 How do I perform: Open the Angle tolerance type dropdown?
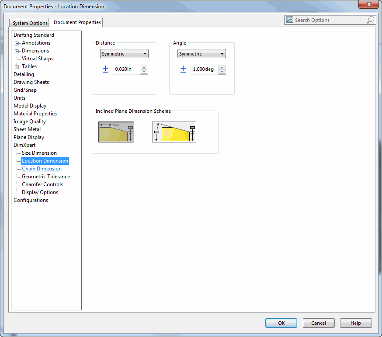coord(201,54)
